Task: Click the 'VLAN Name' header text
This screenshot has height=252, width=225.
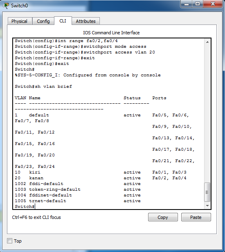Action: [x=27, y=98]
